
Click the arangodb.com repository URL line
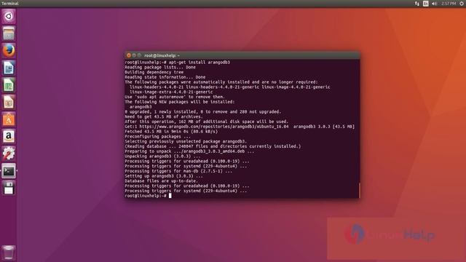coord(240,127)
